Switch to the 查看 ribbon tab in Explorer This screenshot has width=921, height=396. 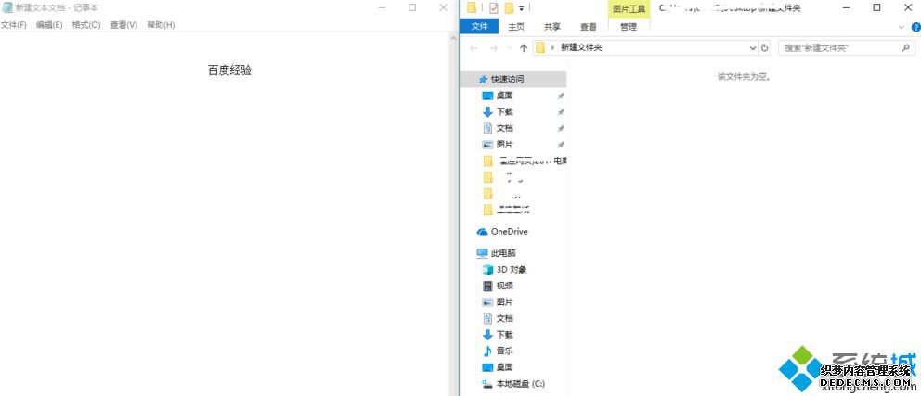(588, 26)
